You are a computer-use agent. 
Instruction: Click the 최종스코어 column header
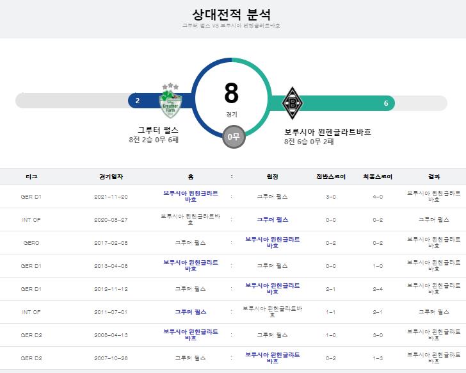(x=378, y=177)
